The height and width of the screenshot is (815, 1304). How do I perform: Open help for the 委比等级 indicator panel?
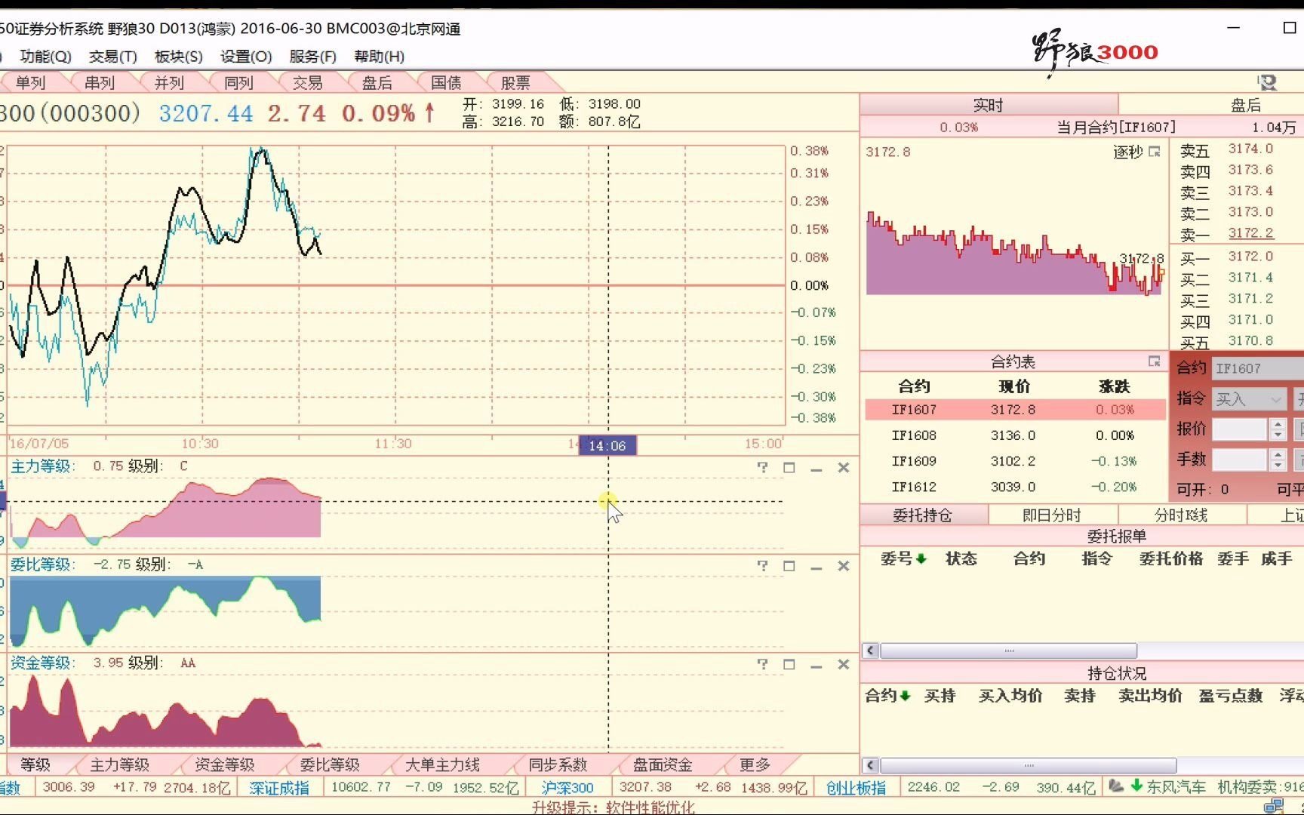point(762,566)
